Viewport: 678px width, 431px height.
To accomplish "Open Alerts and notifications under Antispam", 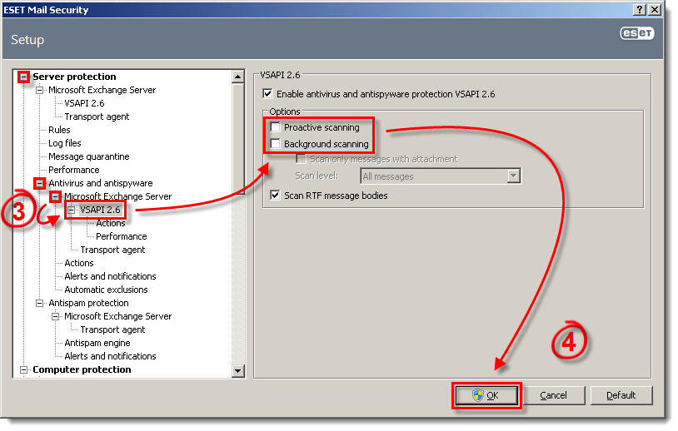I will [110, 356].
